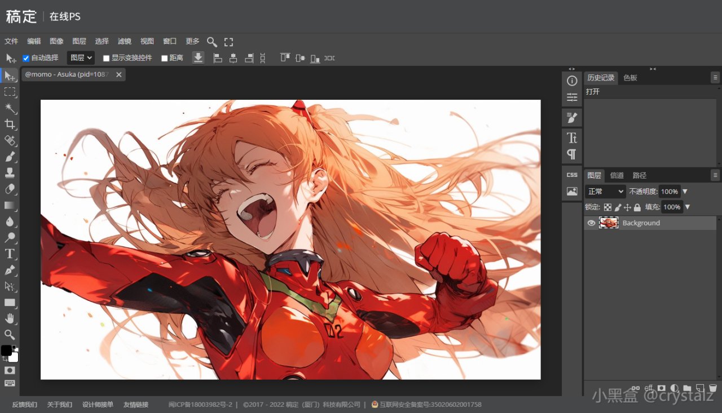Select the Brush tool
Viewport: 722px width, 413px height.
(10, 157)
